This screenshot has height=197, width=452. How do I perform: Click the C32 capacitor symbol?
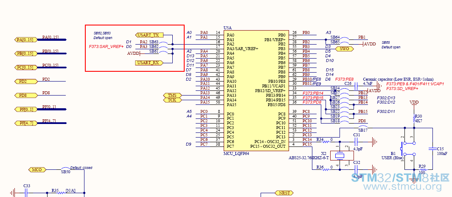click(x=356, y=169)
